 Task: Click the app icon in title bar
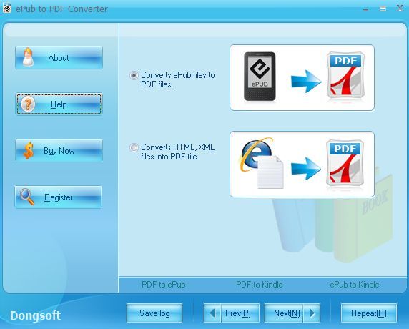(7, 9)
